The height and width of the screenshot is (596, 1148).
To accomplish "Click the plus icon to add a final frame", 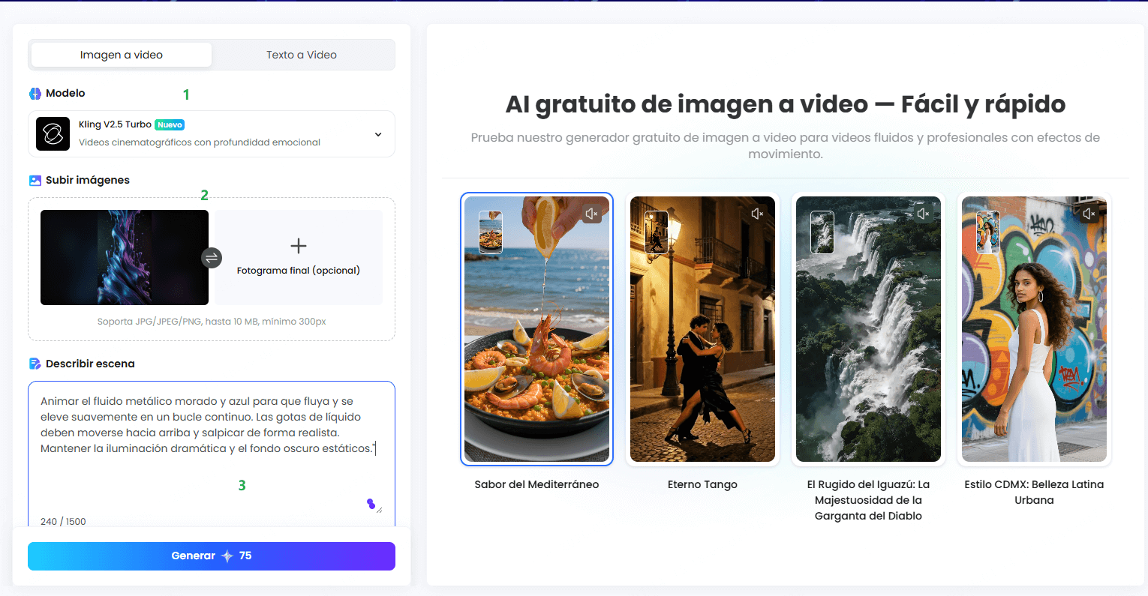I will (298, 245).
